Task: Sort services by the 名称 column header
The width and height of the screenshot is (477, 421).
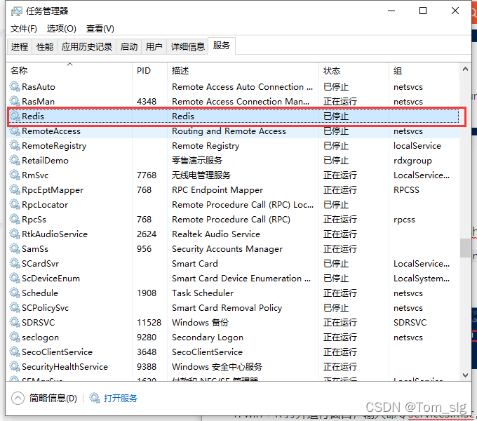Action: (69, 71)
